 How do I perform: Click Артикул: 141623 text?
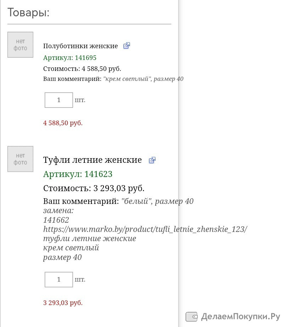(x=78, y=174)
